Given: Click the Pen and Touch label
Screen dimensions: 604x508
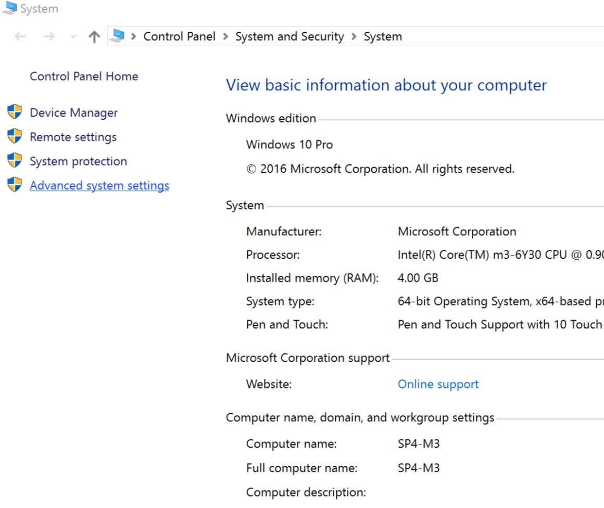Looking at the screenshot, I should pos(287,325).
